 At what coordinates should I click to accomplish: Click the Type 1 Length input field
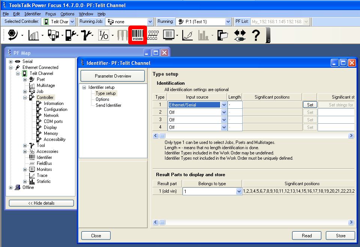pyautogui.click(x=235, y=105)
